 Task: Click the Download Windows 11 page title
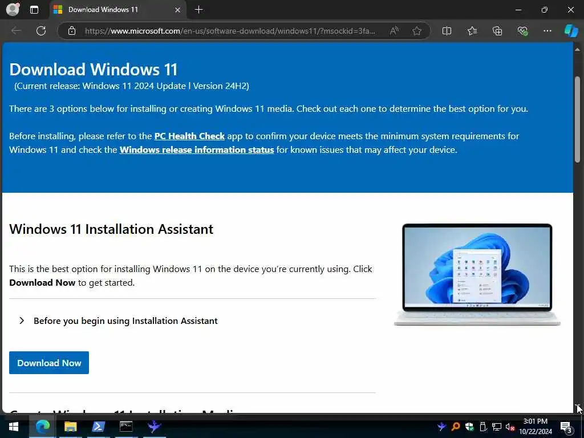(93, 69)
